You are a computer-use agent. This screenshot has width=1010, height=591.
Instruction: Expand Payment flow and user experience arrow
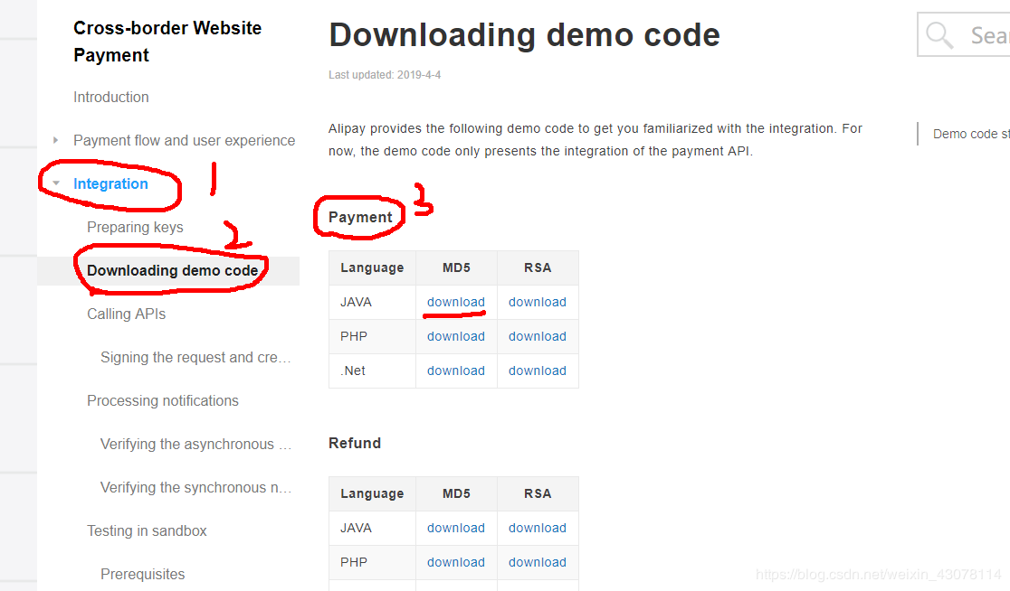point(55,140)
